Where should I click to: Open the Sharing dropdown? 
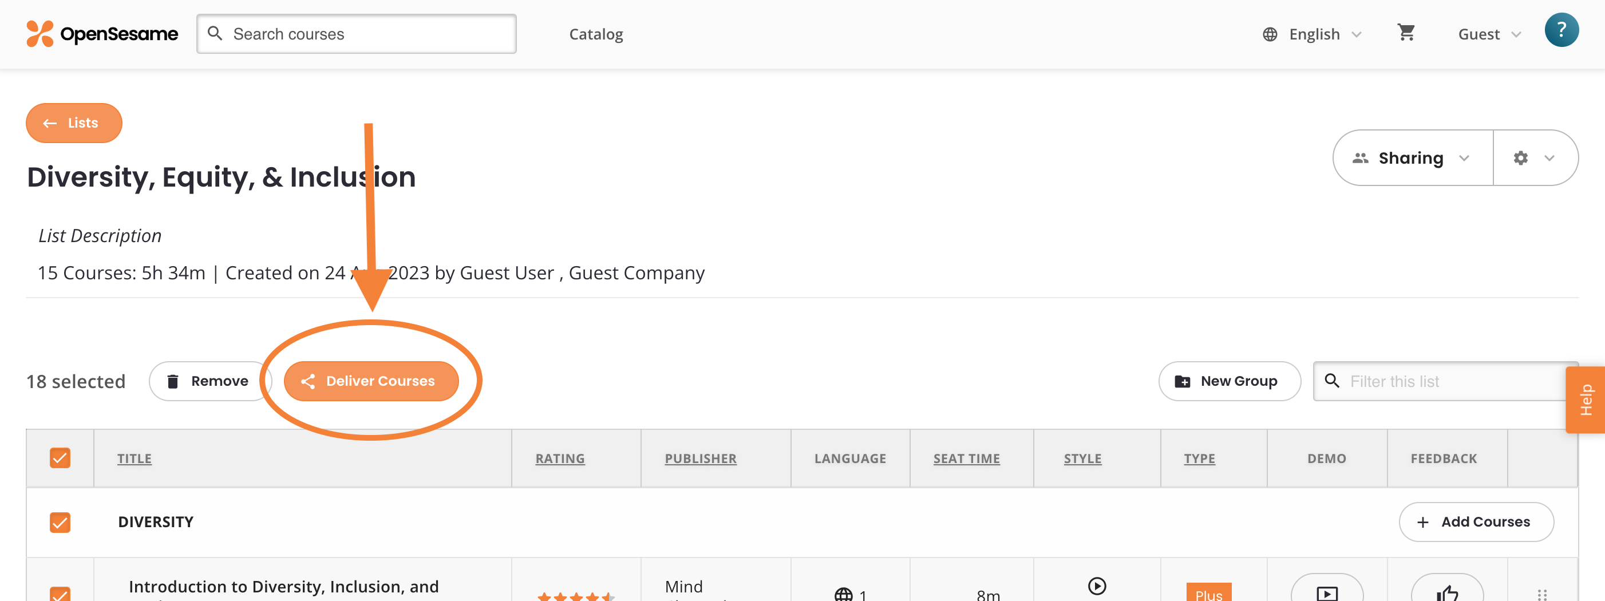[1413, 157]
